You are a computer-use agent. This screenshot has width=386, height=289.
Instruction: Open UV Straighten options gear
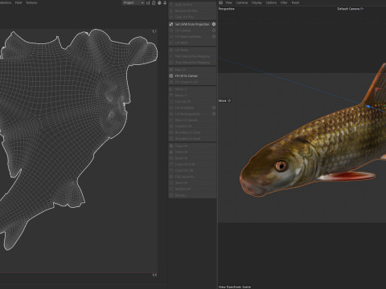point(214,108)
